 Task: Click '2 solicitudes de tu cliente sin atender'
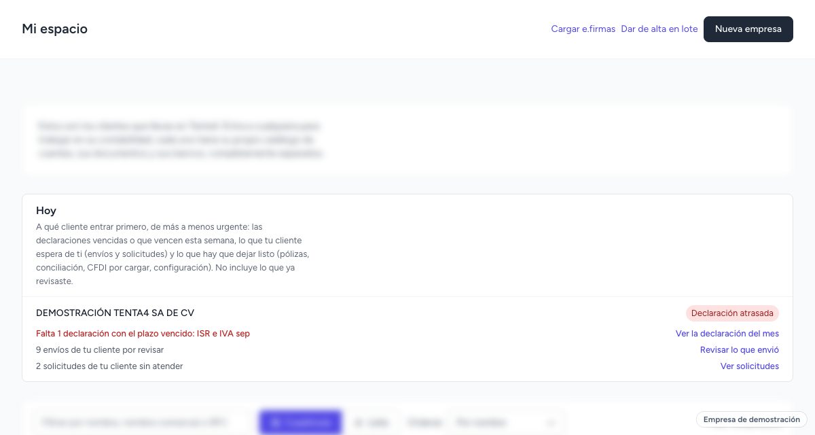pyautogui.click(x=109, y=366)
